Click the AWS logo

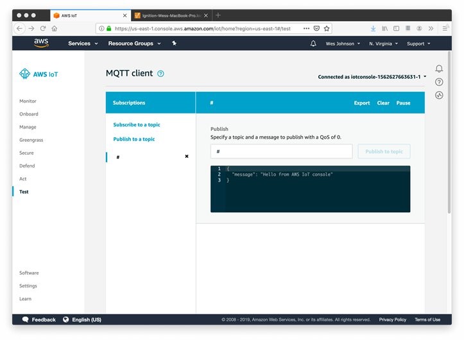click(41, 43)
